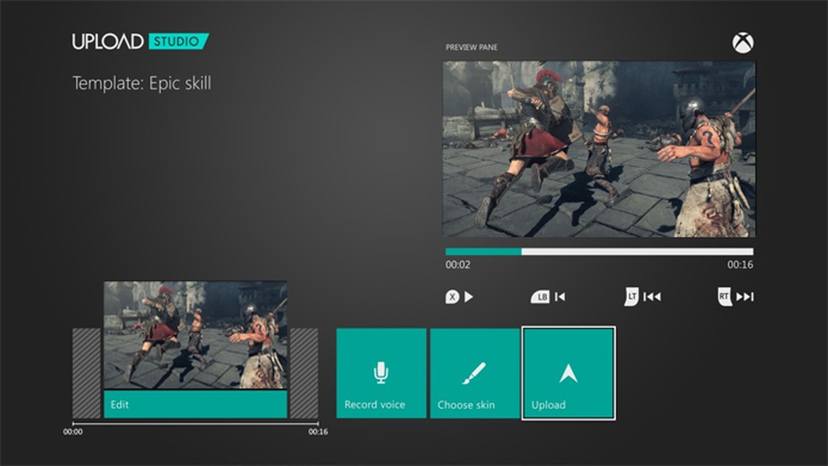Click the "Template: Epic skill" text
This screenshot has width=828, height=466.
click(141, 83)
